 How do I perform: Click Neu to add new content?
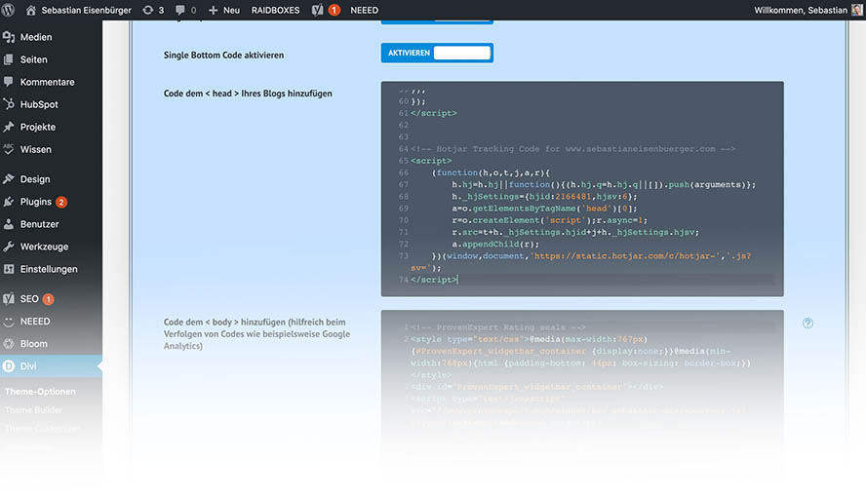tap(231, 10)
